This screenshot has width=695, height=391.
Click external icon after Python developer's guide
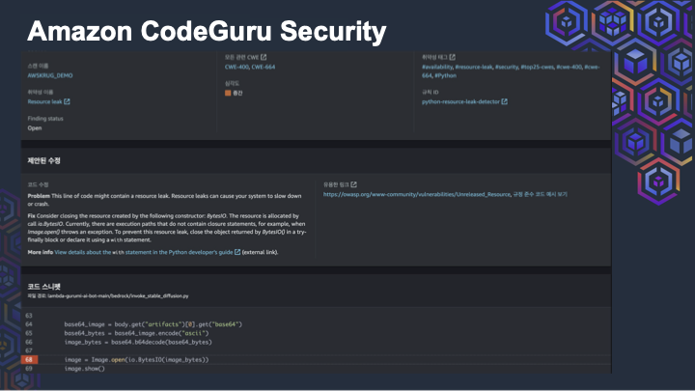pyautogui.click(x=237, y=252)
